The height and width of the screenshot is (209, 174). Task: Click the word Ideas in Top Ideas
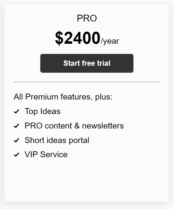[x=50, y=111]
